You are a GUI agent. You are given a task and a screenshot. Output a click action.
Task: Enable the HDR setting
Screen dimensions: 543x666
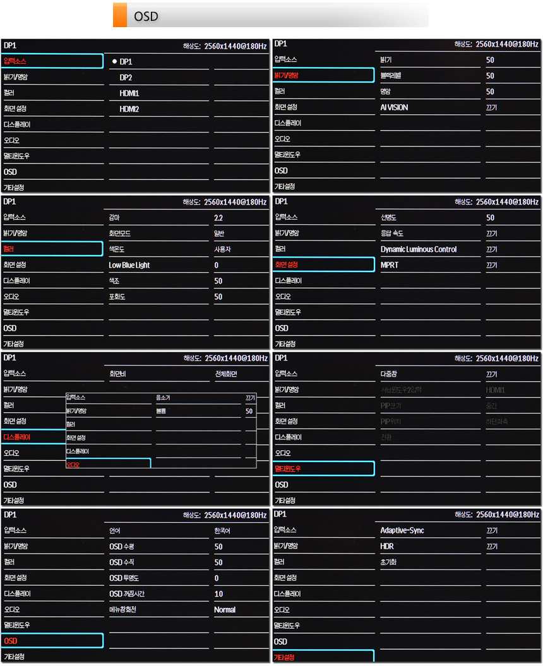387,546
